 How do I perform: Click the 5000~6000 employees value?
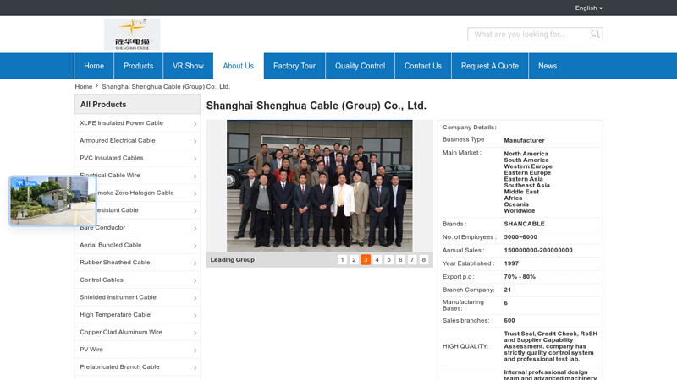click(x=520, y=237)
